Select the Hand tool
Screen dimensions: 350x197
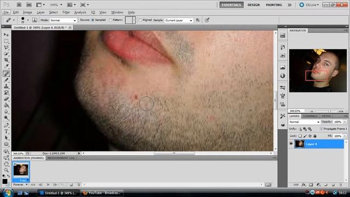[x=6, y=164]
